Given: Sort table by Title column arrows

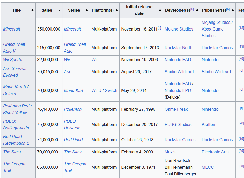Looking at the screenshot, I should click(x=32, y=10).
